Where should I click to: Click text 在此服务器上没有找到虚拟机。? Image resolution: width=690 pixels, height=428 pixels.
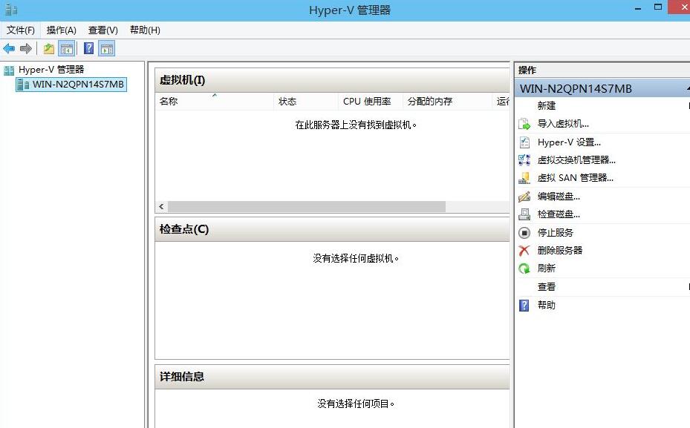coord(356,125)
